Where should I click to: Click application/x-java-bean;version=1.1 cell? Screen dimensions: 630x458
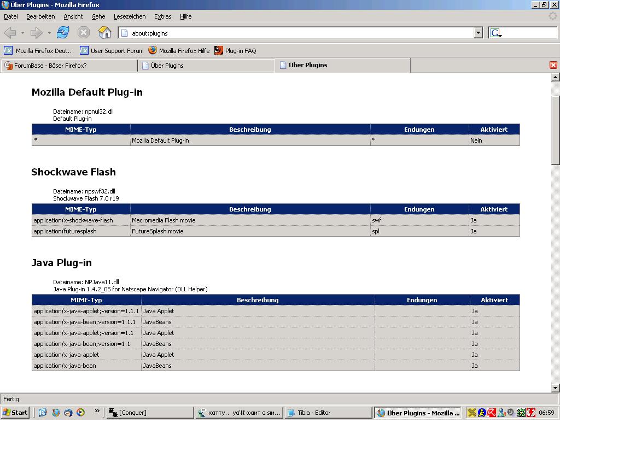coord(86,344)
